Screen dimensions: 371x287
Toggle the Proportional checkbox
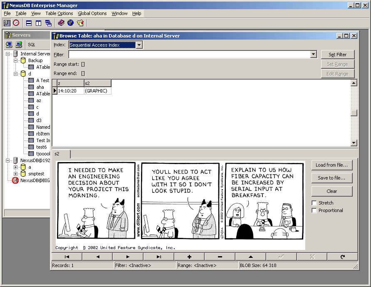click(x=314, y=210)
